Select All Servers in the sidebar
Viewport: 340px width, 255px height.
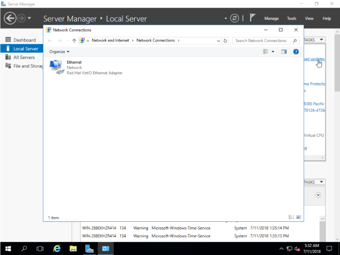24,57
